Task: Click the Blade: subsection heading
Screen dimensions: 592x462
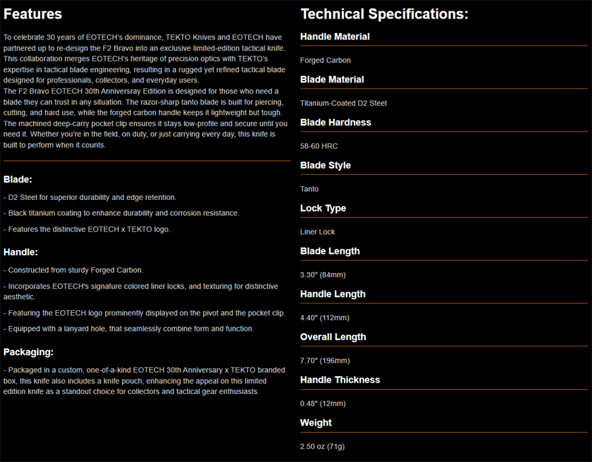Action: coord(18,180)
